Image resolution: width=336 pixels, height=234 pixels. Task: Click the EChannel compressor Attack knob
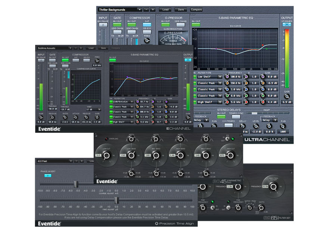coord(76,117)
